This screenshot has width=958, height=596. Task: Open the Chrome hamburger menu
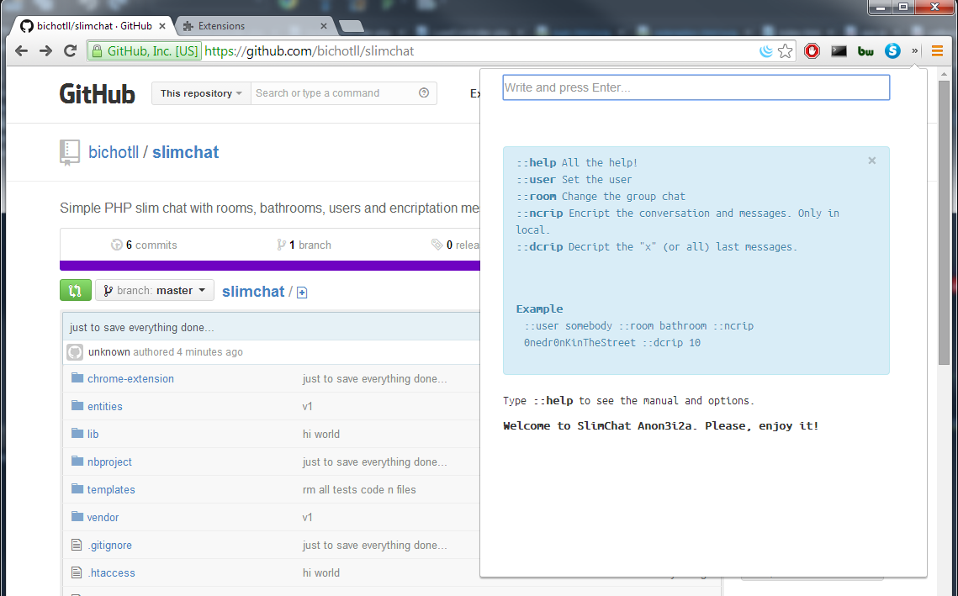click(x=937, y=51)
